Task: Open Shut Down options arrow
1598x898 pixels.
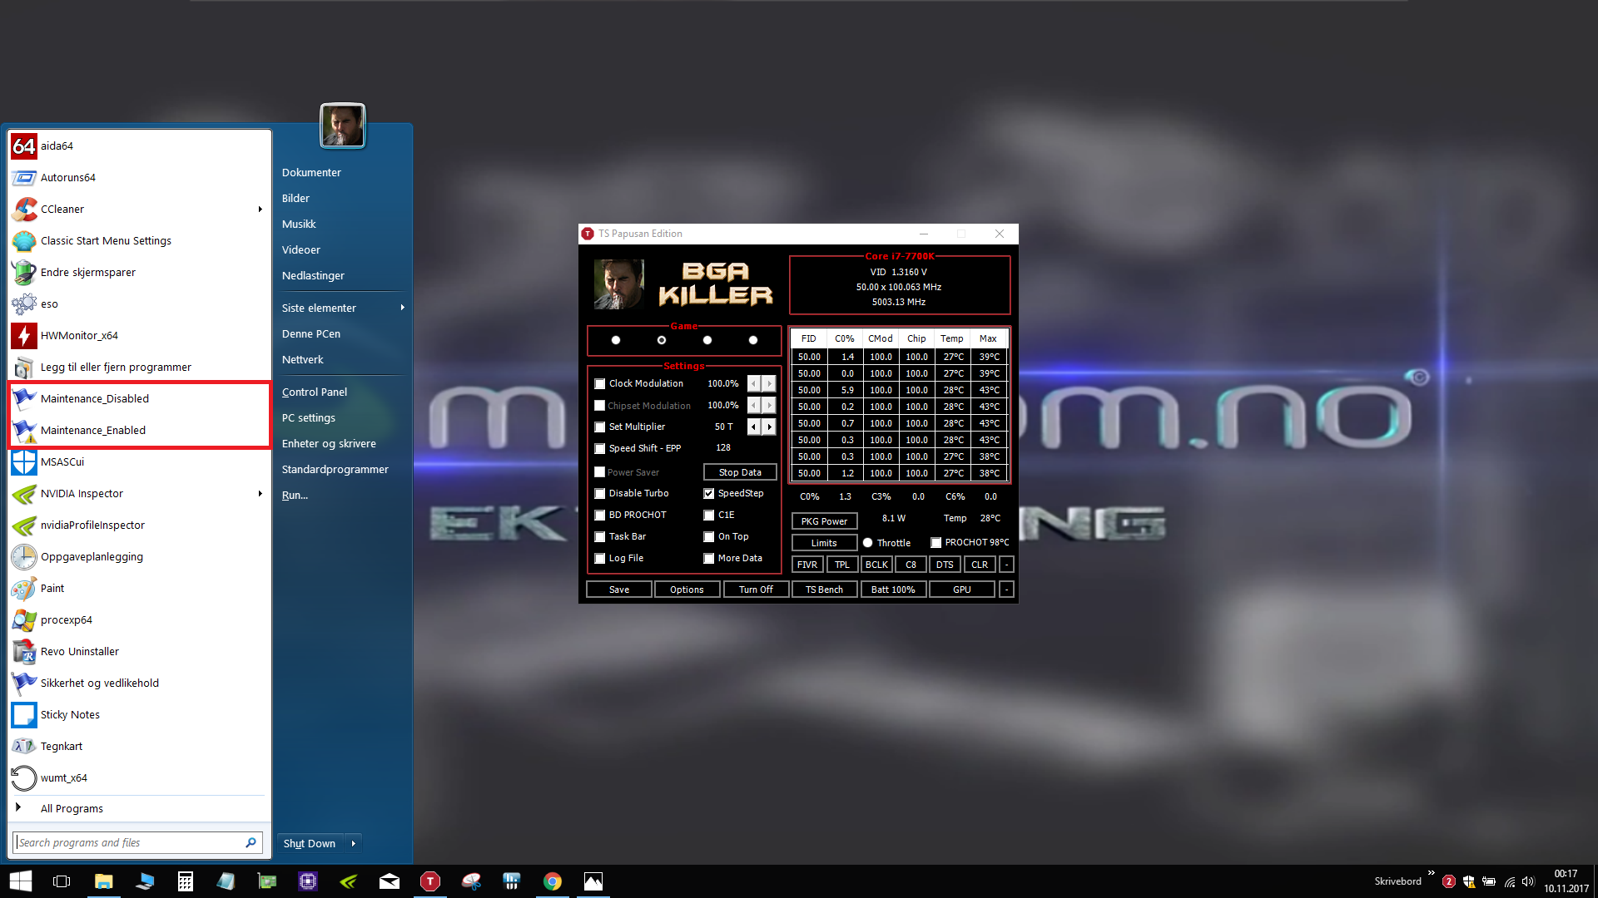Action: point(353,843)
